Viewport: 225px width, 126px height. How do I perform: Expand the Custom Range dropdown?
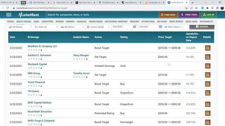pyautogui.click(x=98, y=27)
